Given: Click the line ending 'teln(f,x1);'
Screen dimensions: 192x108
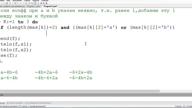Looking at the screenshot, I should click(16, 44).
